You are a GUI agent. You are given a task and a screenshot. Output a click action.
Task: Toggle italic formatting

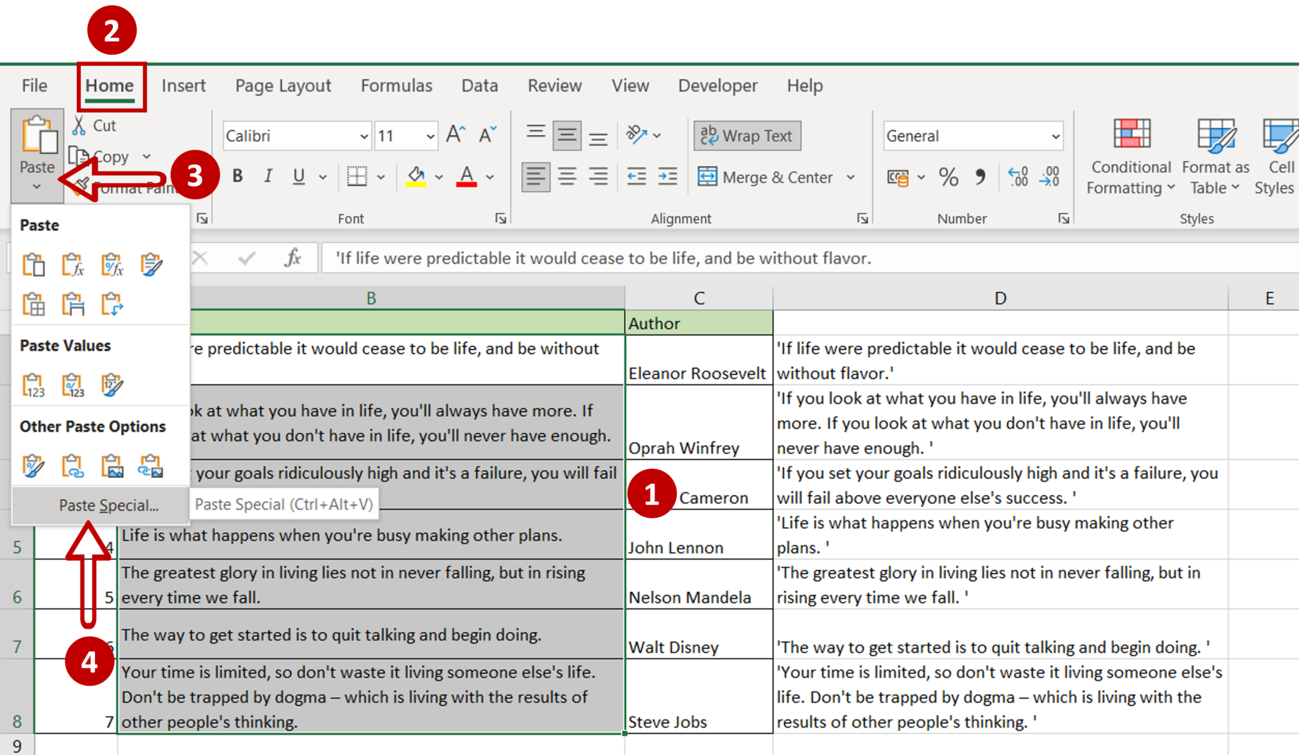(267, 176)
